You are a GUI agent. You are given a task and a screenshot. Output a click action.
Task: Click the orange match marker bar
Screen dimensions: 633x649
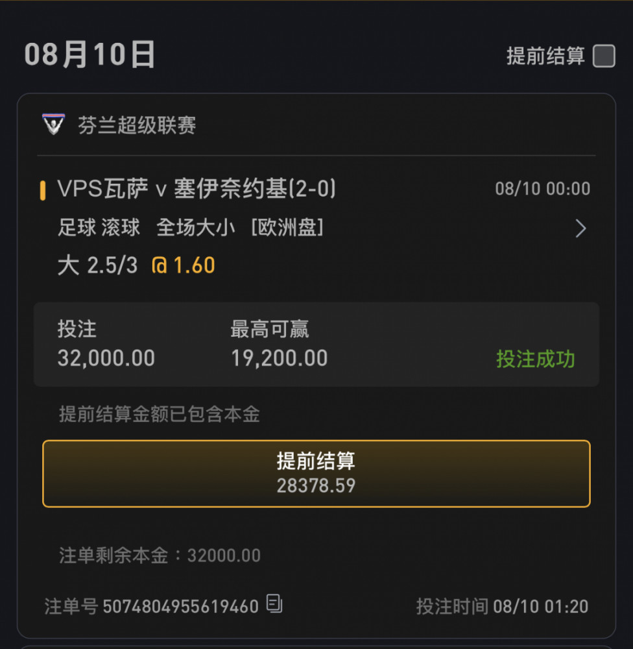point(43,190)
